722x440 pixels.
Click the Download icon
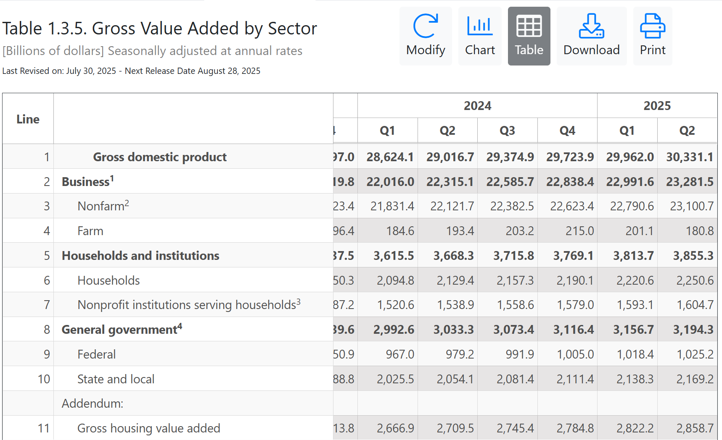[591, 36]
